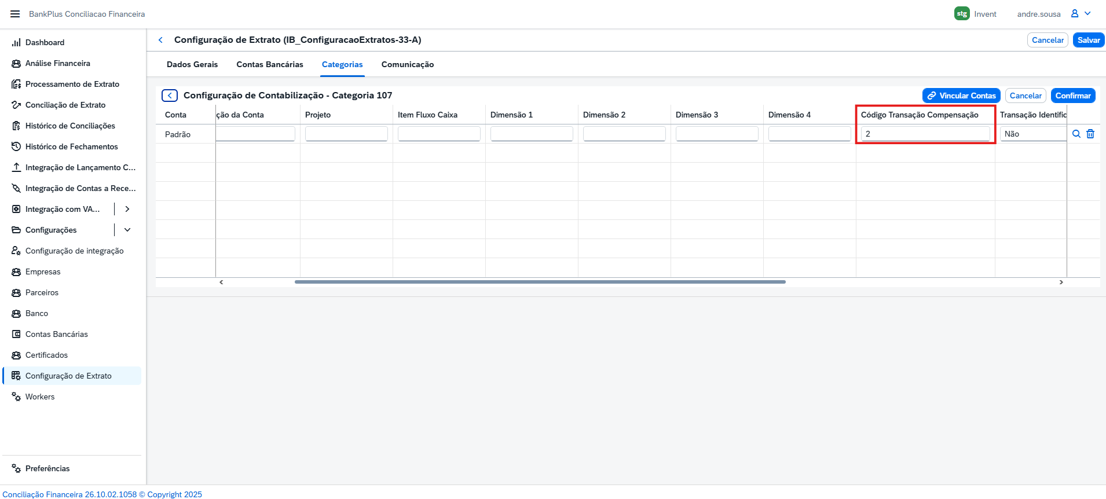
Task: Expand the Integração com VA submenu
Action: click(x=127, y=209)
